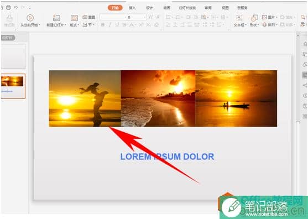Toggle bold formatting
The height and width of the screenshot is (219, 308).
click(103, 25)
